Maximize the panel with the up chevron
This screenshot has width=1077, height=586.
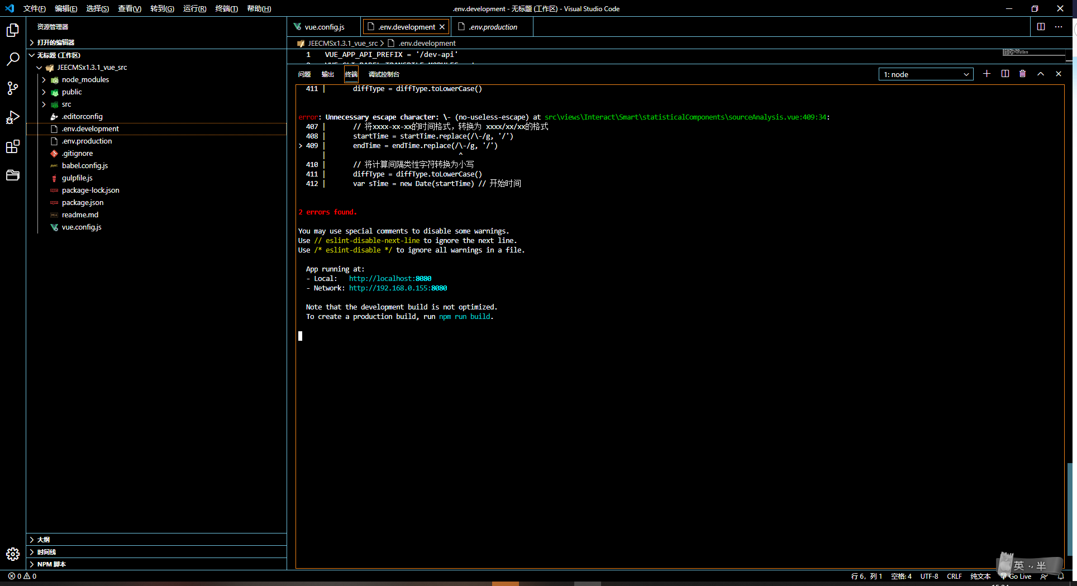(1041, 74)
